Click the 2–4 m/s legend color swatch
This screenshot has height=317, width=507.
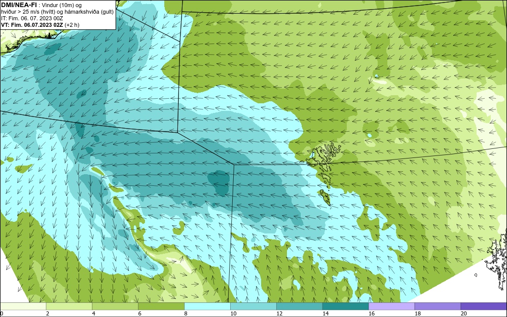pos(69,306)
